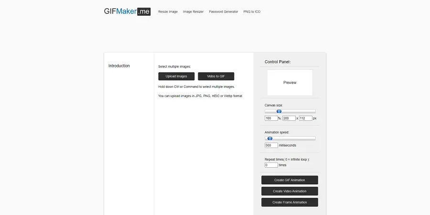Screen dimensions: 430x215
Task: Click the canvas width field showing 200
Action: click(x=289, y=118)
